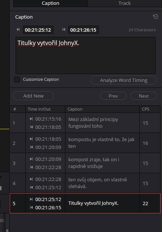This screenshot has width=162, height=232.
Task: Select caption text 'kompost zraje, tak on i rapidně snižuje'
Action: point(94,163)
